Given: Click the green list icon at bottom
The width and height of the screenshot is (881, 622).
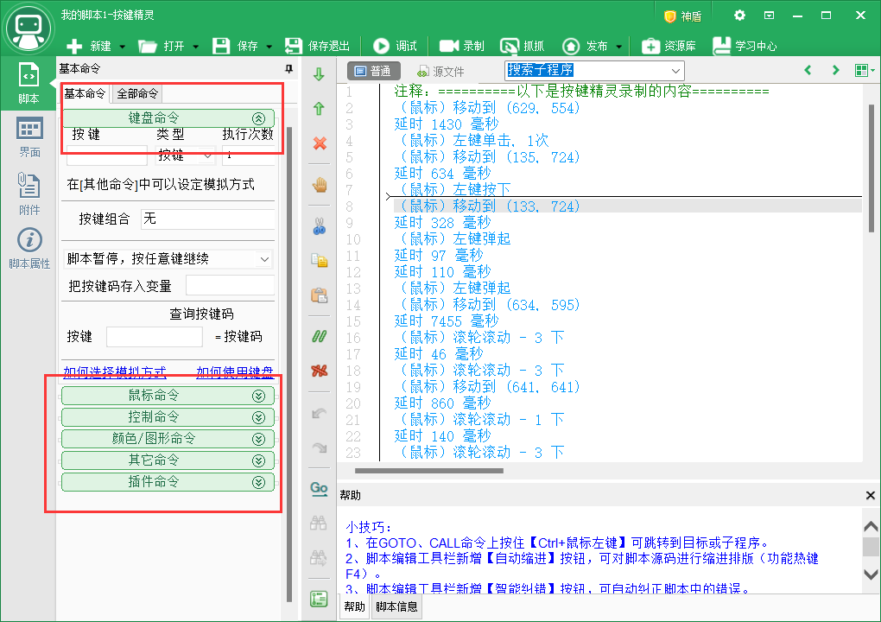Looking at the screenshot, I should point(319,599).
